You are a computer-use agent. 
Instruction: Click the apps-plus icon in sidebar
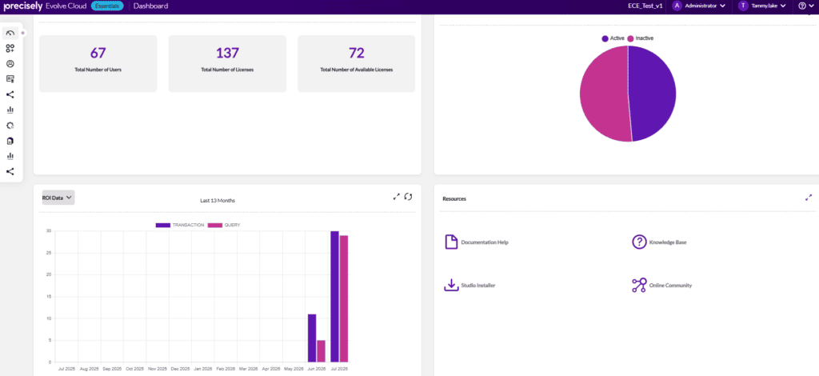10,49
